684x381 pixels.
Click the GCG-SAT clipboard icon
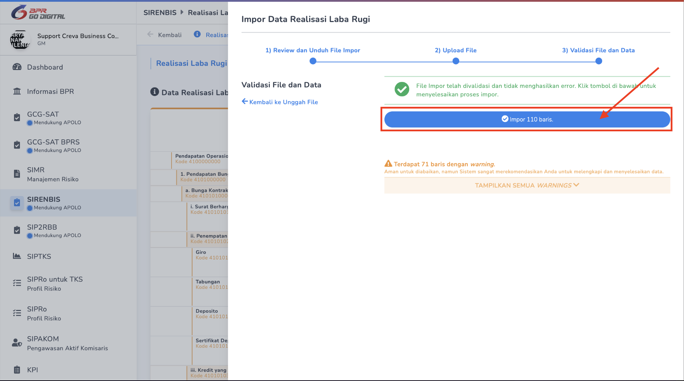17,117
